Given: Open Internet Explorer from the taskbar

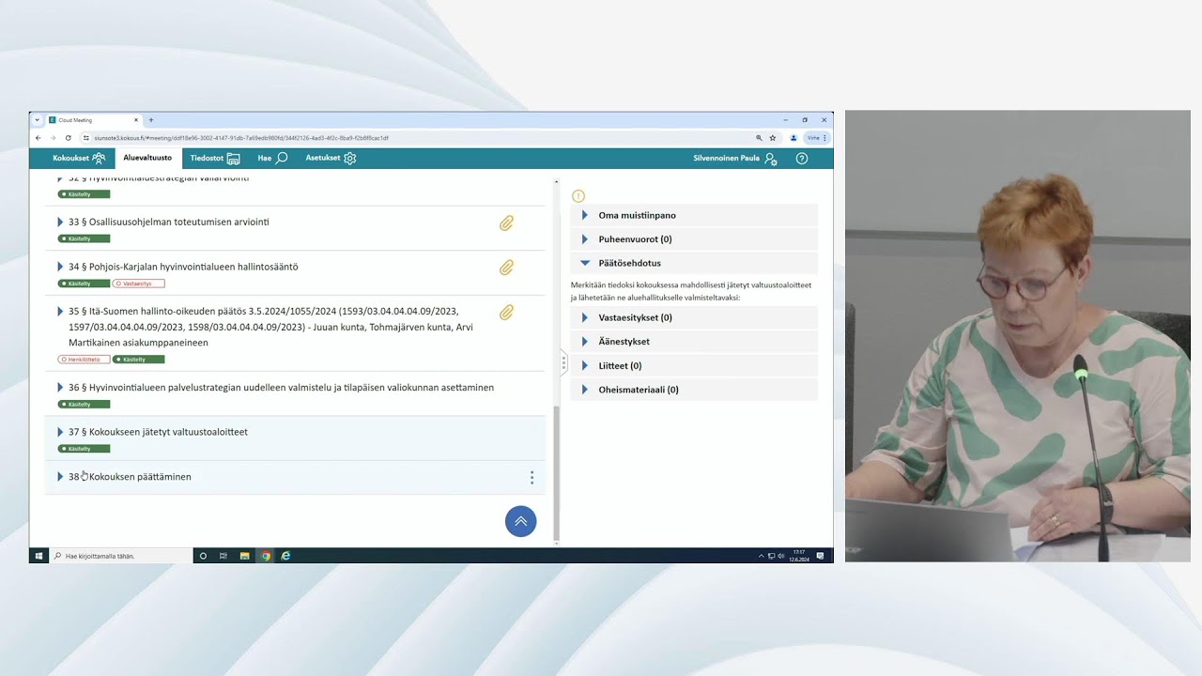Looking at the screenshot, I should [x=285, y=556].
